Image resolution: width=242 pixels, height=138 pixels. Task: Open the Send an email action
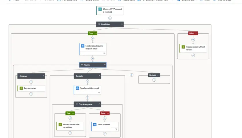click(105, 126)
